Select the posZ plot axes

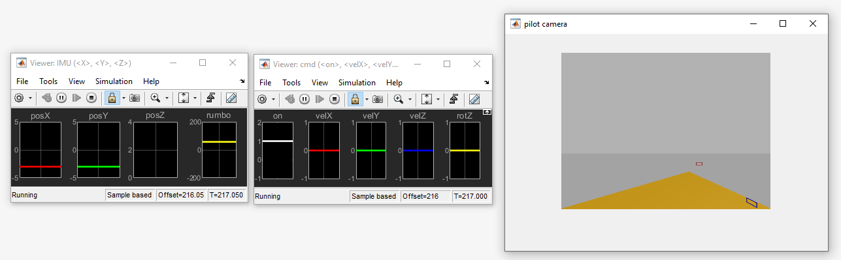tap(155, 149)
